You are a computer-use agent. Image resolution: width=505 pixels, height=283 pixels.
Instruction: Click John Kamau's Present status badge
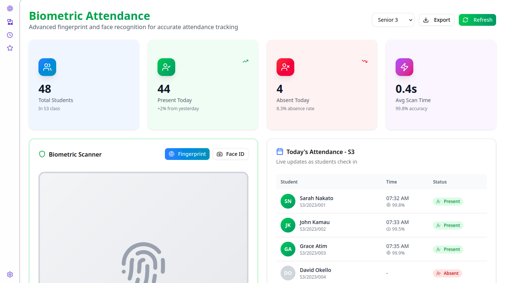click(448, 226)
